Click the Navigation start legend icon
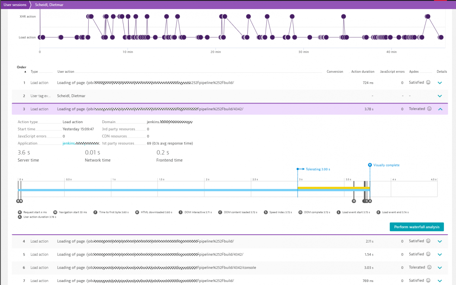The image size is (456, 285). click(55, 212)
